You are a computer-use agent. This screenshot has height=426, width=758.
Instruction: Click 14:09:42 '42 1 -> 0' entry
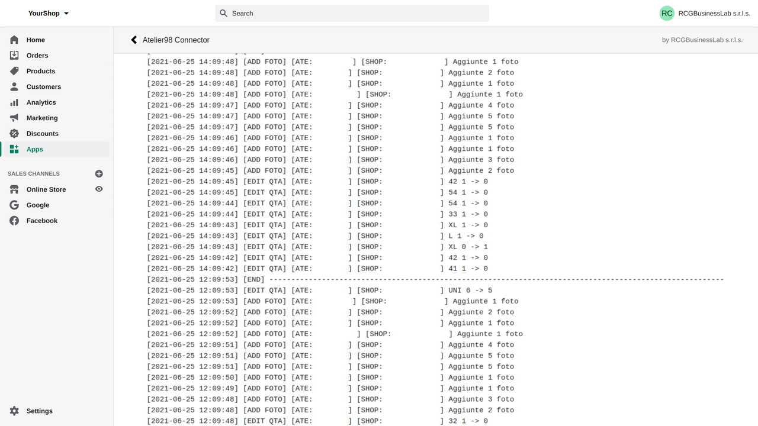click(x=317, y=258)
